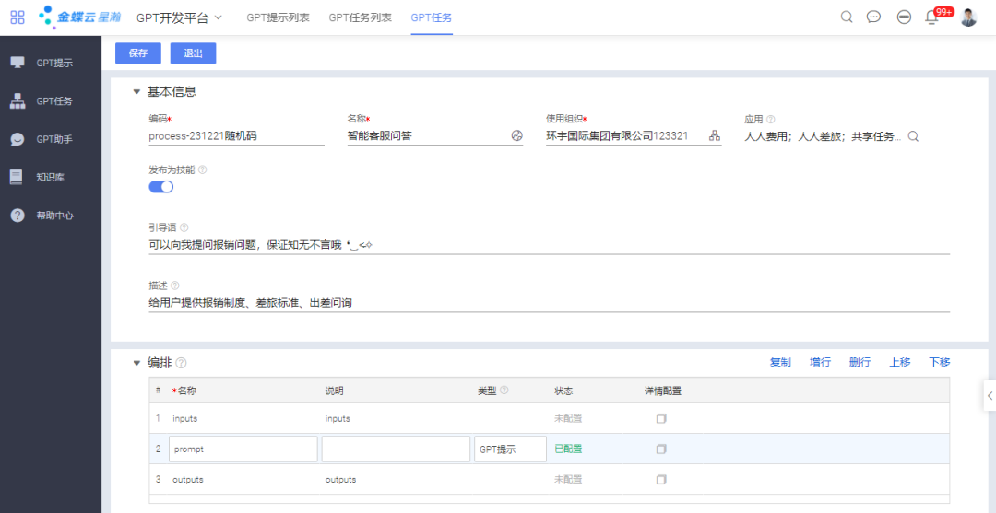
Task: Click help icon next to 编排 heading
Action: click(x=181, y=364)
